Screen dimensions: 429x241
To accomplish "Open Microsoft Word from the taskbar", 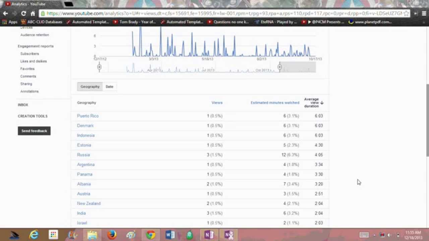I will tap(170, 235).
